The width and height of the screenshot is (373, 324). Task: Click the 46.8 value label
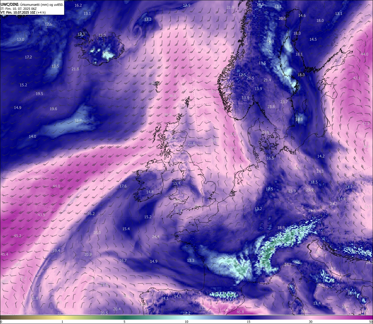(240, 312)
